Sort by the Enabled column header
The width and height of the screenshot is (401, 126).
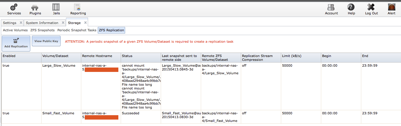[x=21, y=58]
